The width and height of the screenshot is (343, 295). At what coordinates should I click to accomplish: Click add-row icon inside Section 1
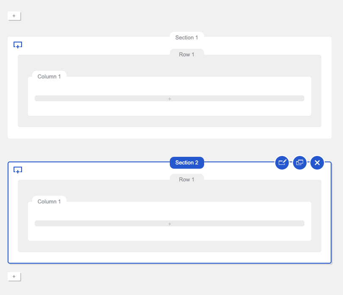tap(18, 45)
